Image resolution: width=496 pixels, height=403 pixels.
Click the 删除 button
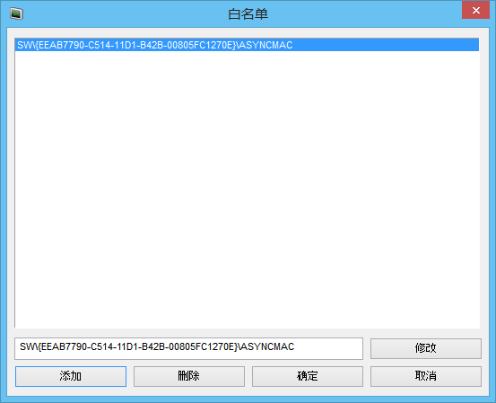[x=189, y=376]
